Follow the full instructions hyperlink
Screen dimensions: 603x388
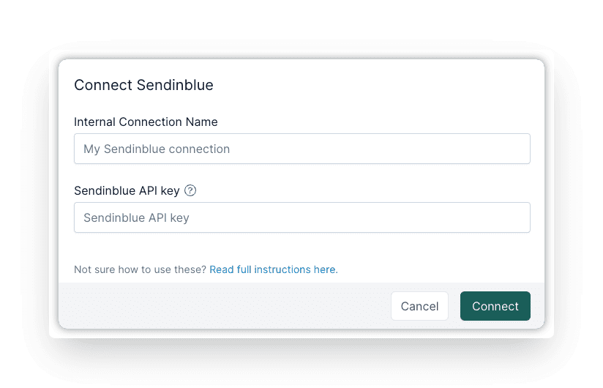274,269
